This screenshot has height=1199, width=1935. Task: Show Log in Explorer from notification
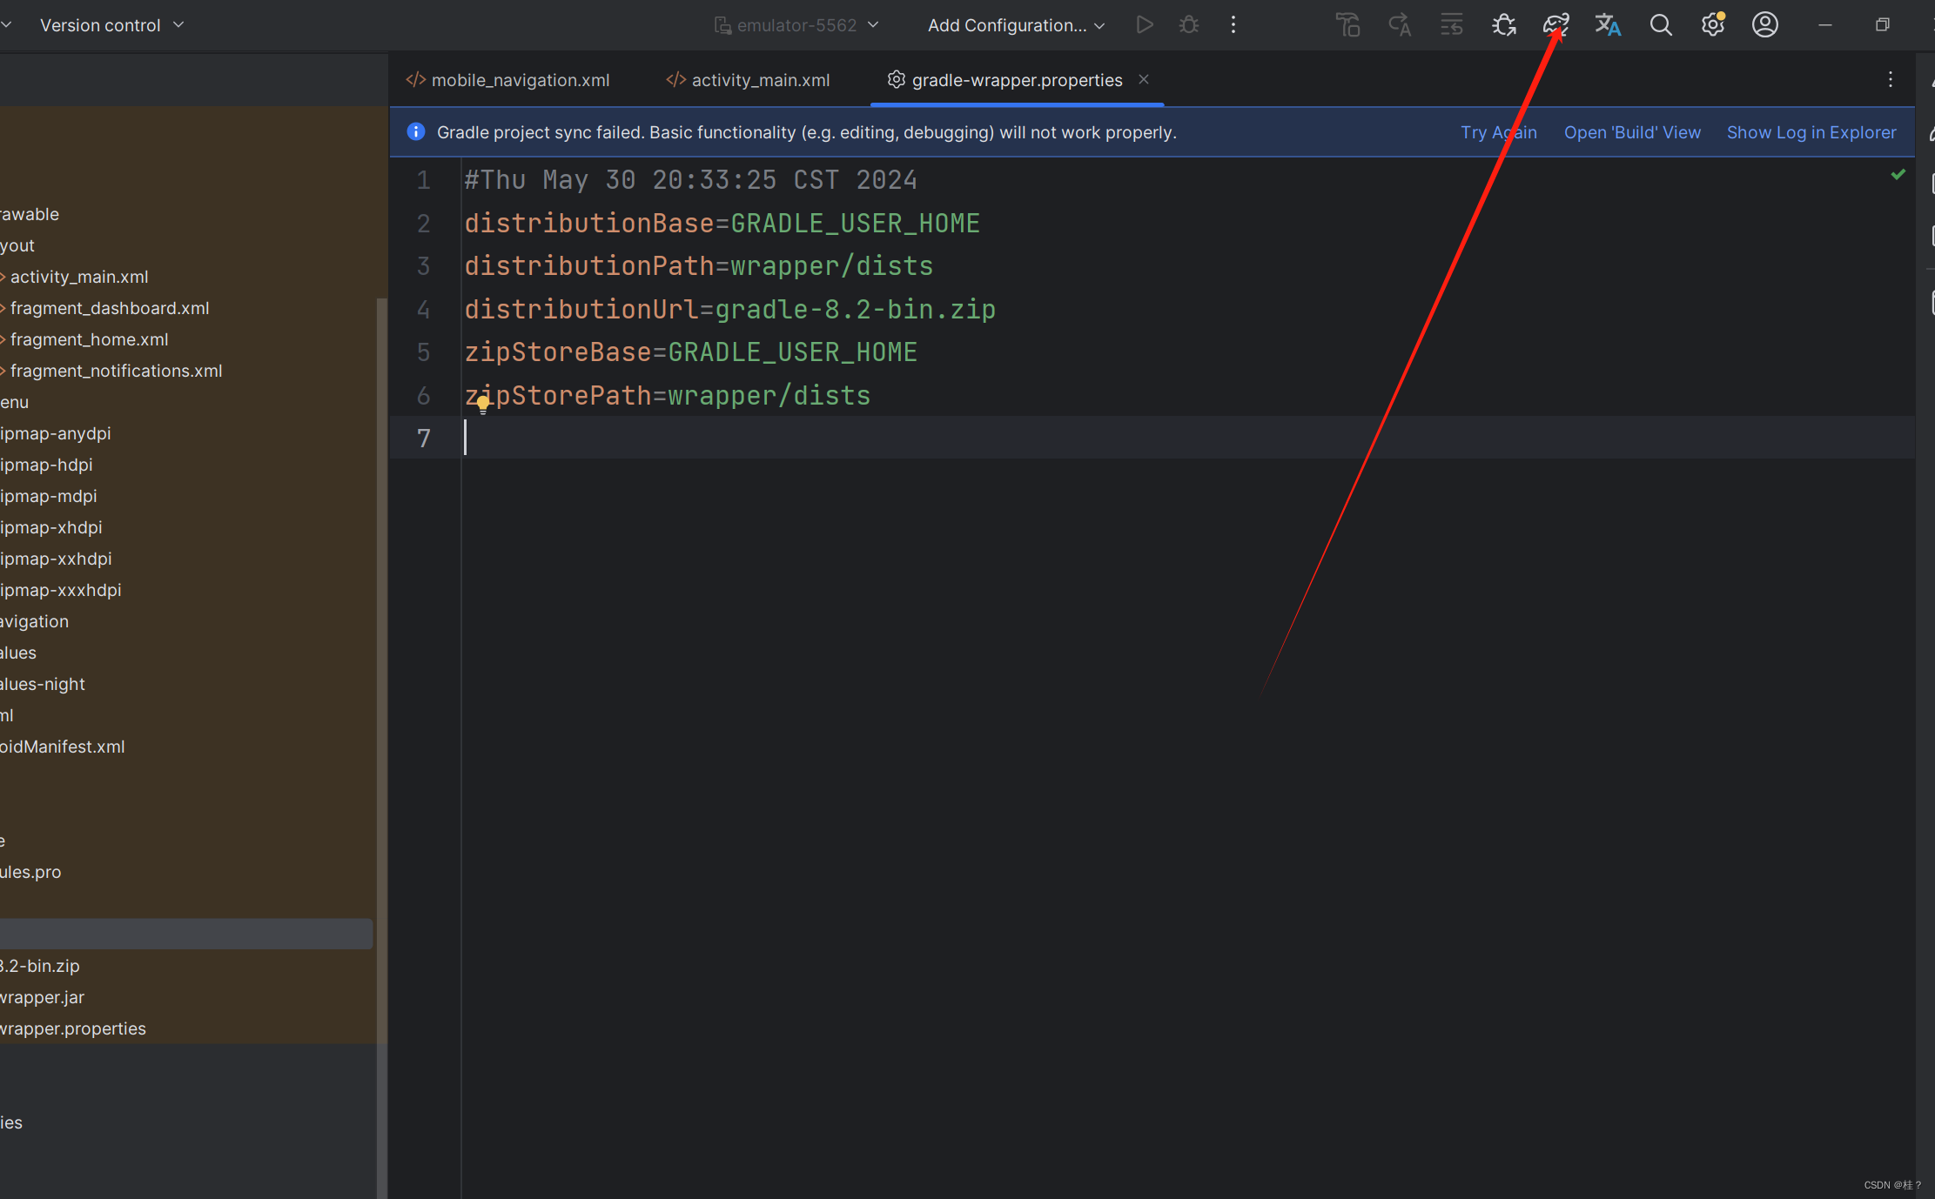click(1812, 131)
